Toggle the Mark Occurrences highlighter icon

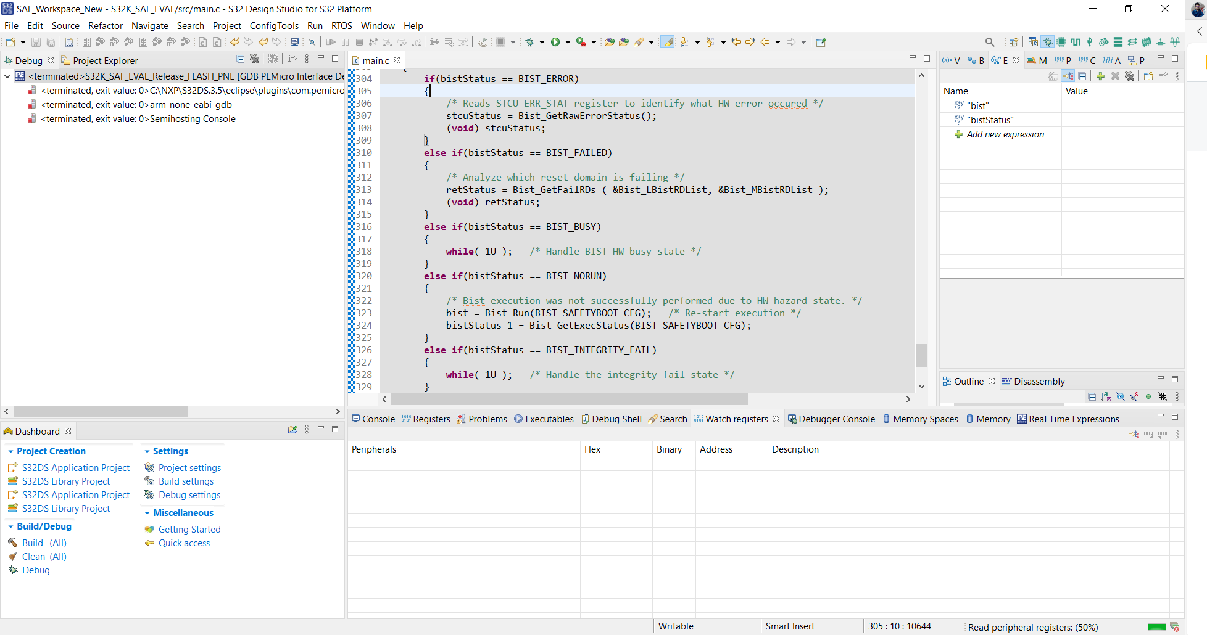(x=668, y=42)
